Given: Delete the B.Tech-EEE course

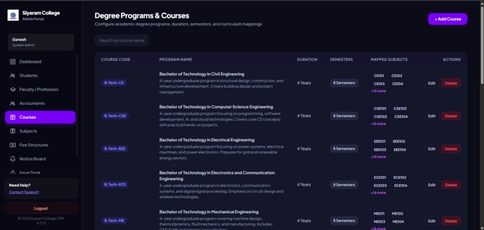Looking at the screenshot, I should point(450,149).
